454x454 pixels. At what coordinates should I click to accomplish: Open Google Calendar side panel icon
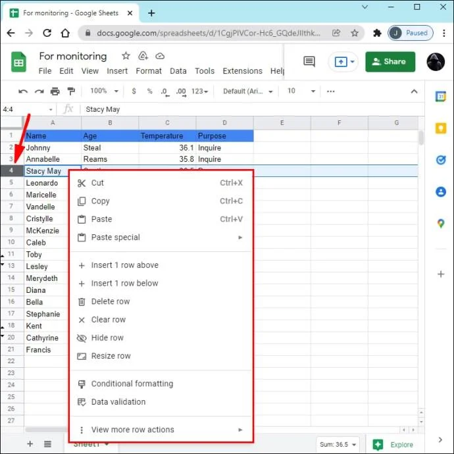click(x=441, y=97)
